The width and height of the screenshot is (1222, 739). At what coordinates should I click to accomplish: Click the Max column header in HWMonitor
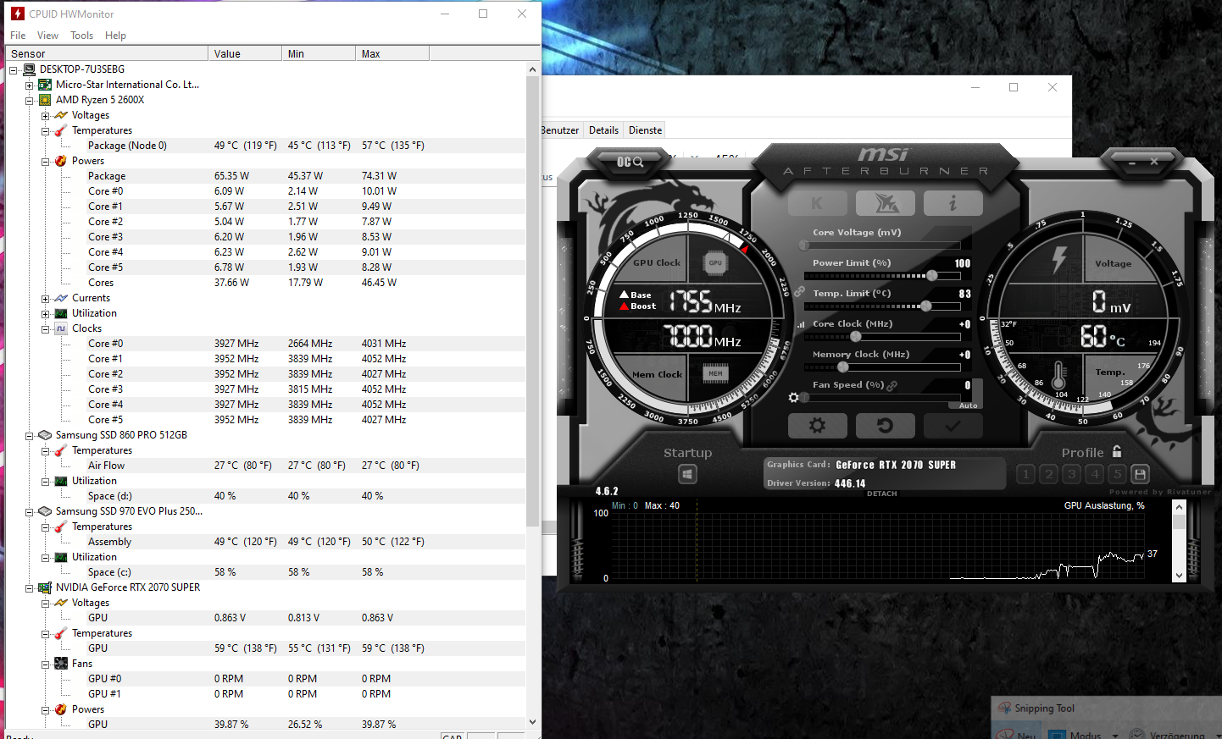pos(392,53)
